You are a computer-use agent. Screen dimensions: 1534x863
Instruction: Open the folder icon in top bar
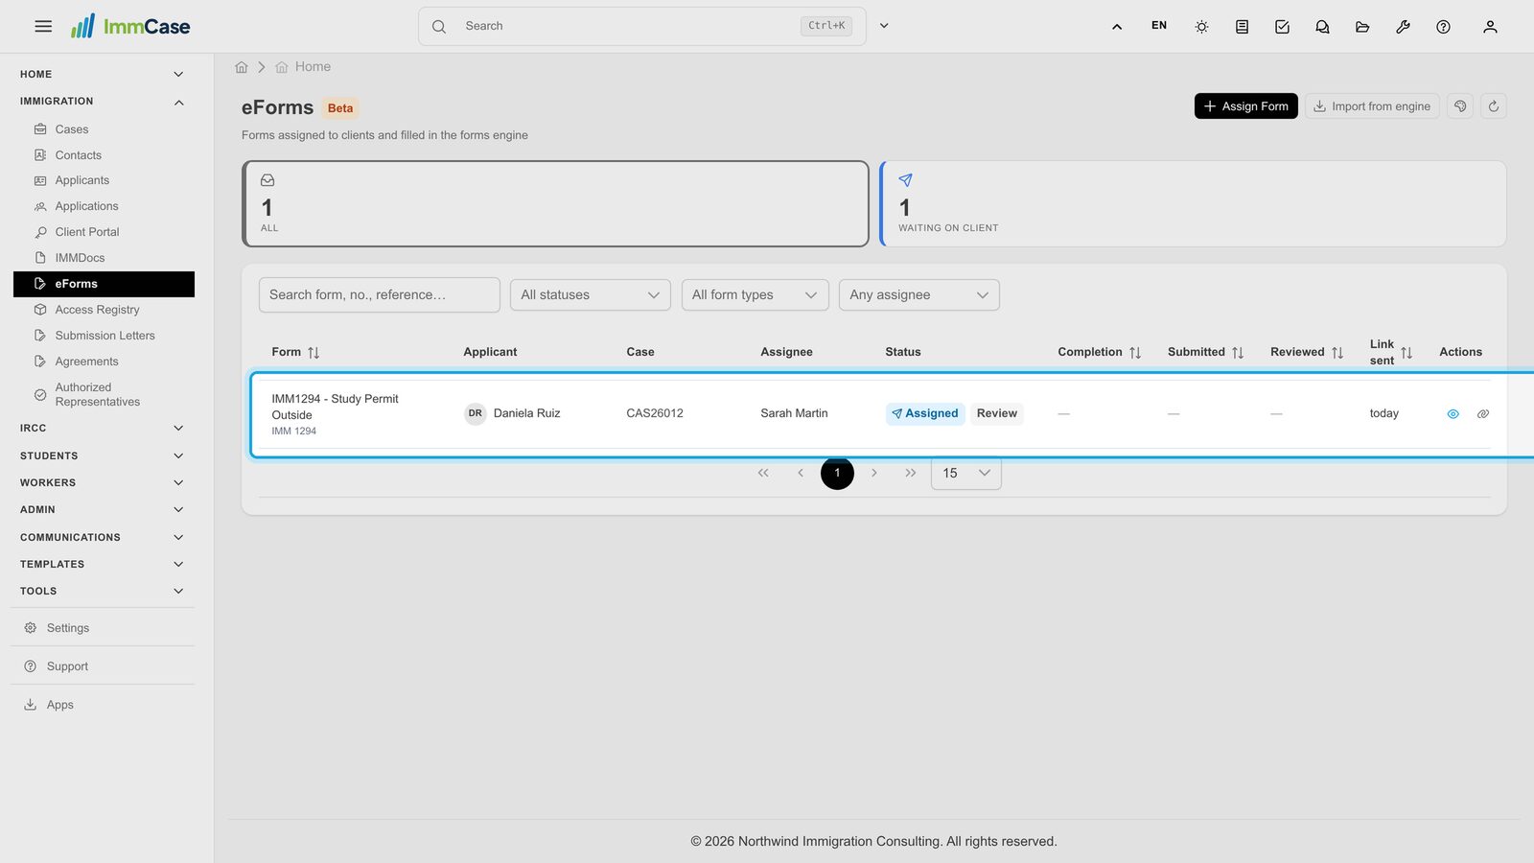[x=1362, y=27]
